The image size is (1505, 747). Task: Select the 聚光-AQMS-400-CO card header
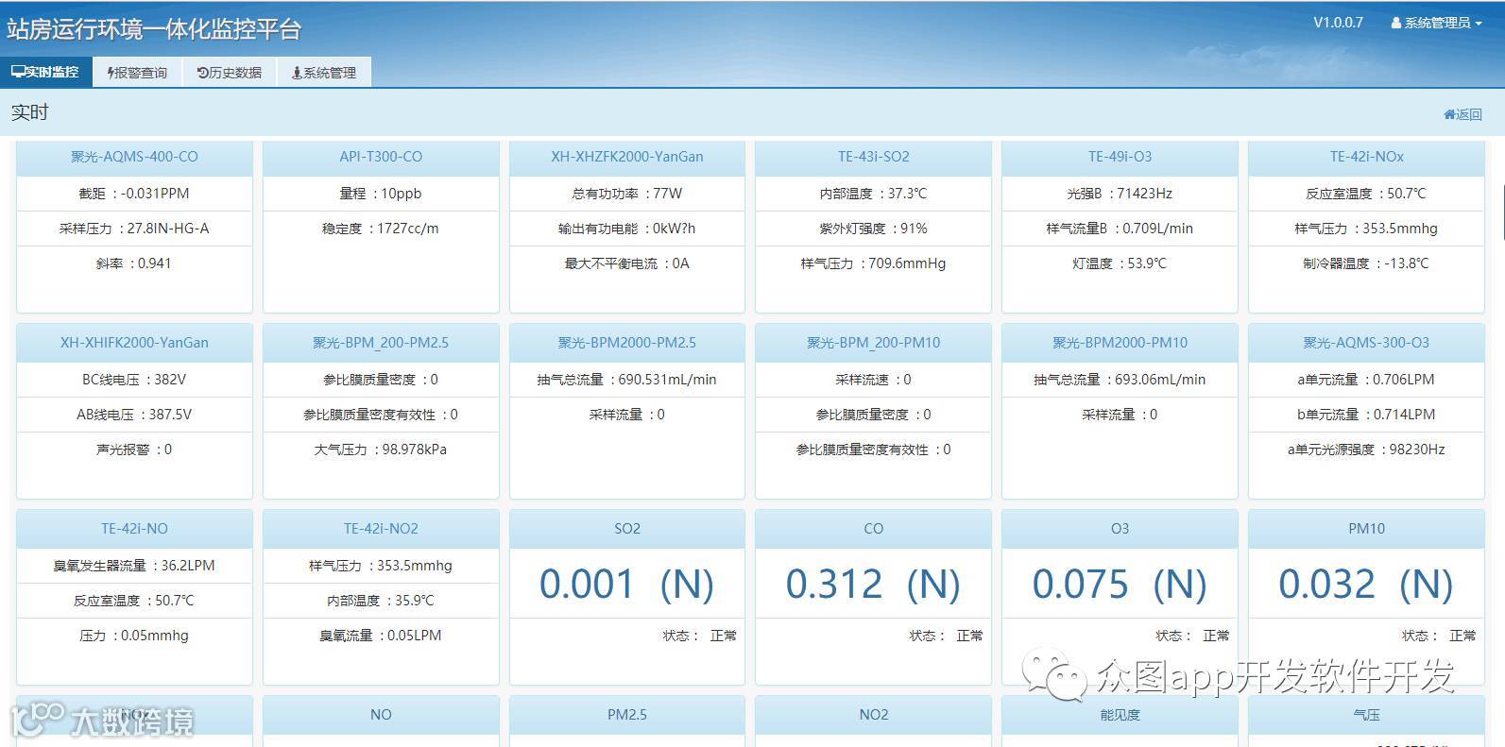(x=134, y=158)
